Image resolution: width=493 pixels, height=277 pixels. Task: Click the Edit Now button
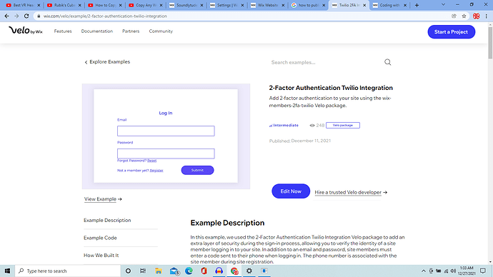(291, 191)
